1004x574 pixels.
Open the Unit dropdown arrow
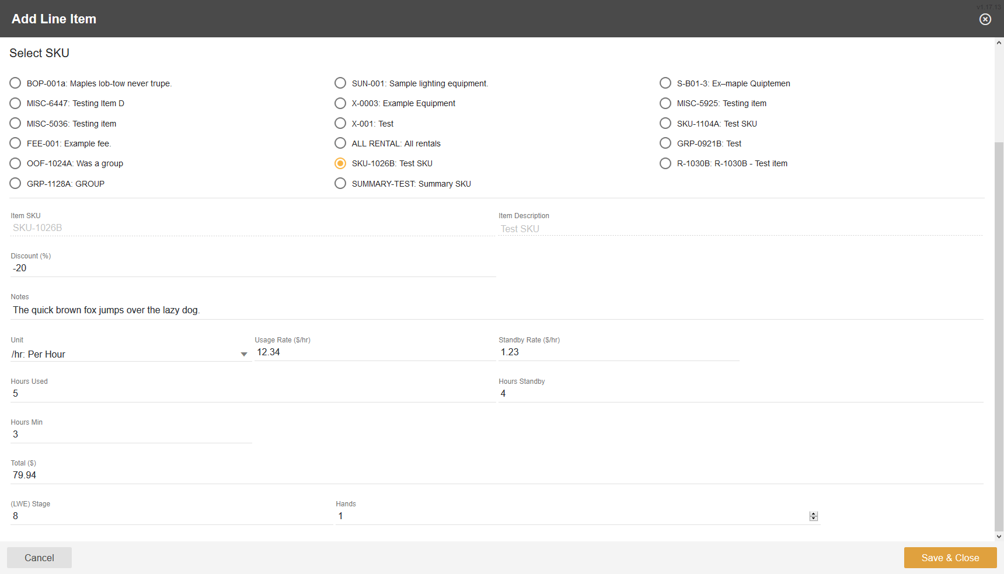coord(244,354)
